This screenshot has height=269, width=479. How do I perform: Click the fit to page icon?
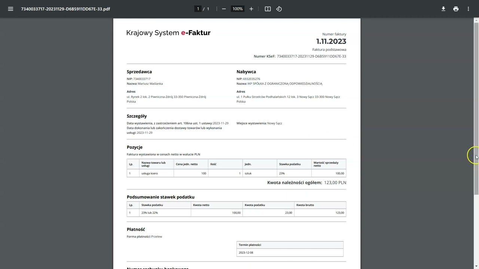tap(268, 9)
